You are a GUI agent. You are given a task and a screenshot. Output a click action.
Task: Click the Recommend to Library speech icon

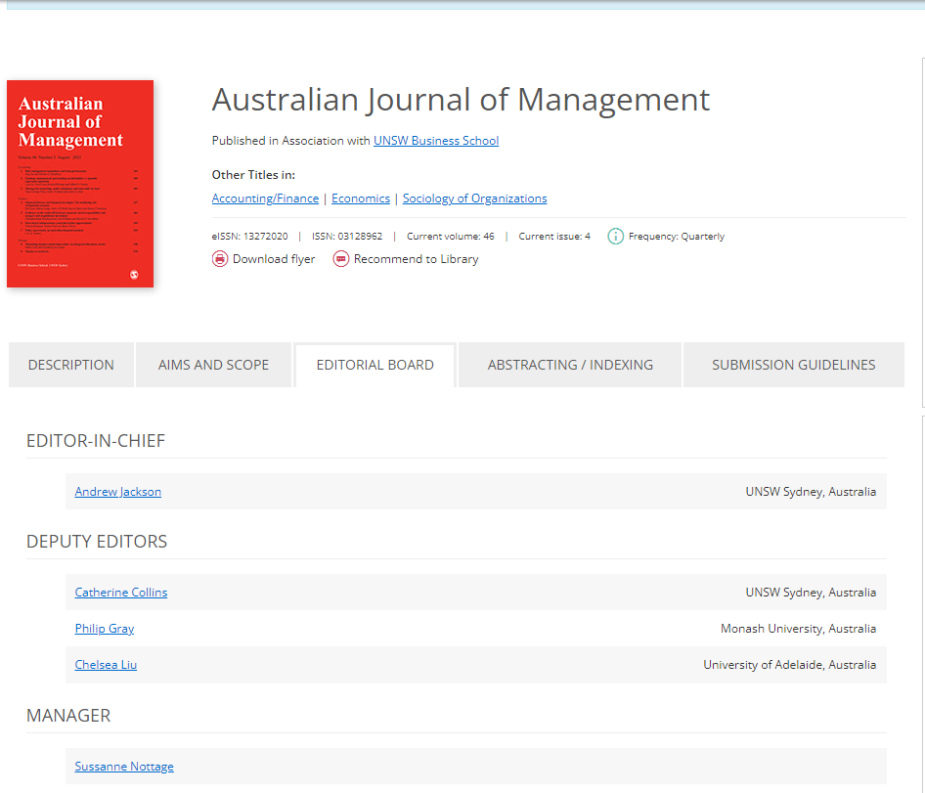tap(341, 259)
